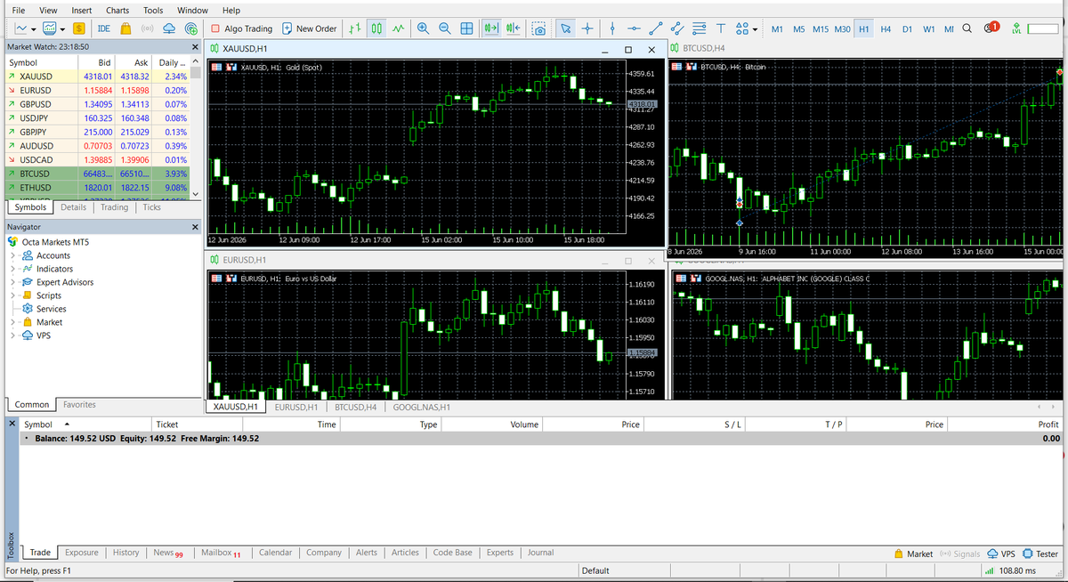Open Market link in status bar
Viewport: 1068px width, 582px height.
click(913, 554)
